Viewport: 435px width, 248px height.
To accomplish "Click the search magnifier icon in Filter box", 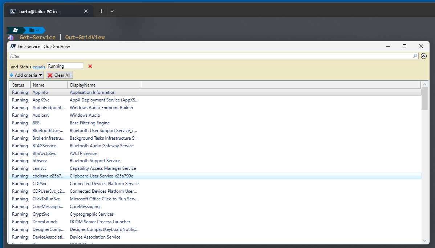I will pyautogui.click(x=415, y=56).
